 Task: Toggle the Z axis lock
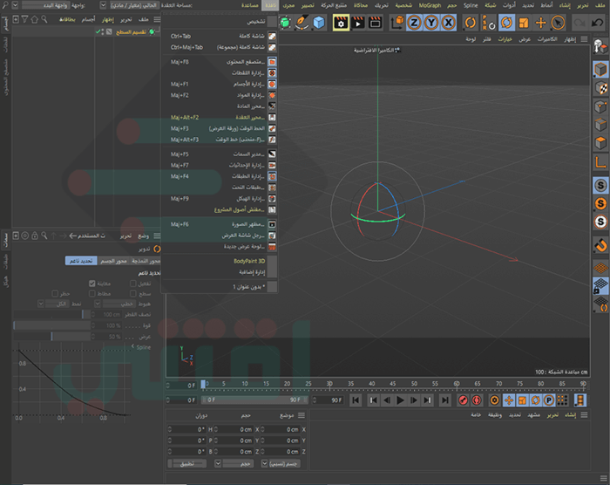tap(414, 23)
